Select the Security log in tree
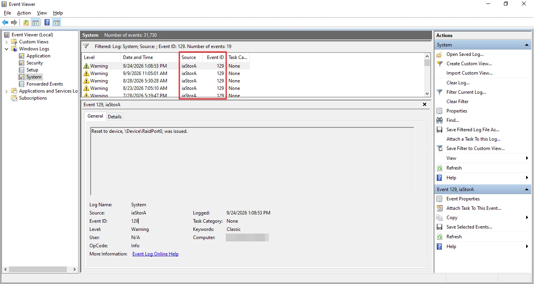The width and height of the screenshot is (534, 284). (35, 63)
